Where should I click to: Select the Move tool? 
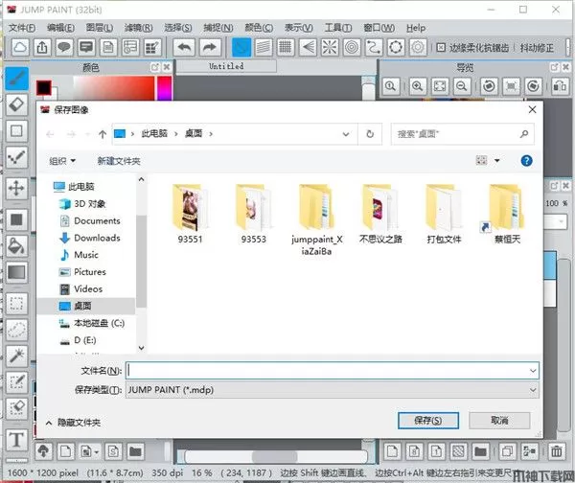tap(16, 188)
